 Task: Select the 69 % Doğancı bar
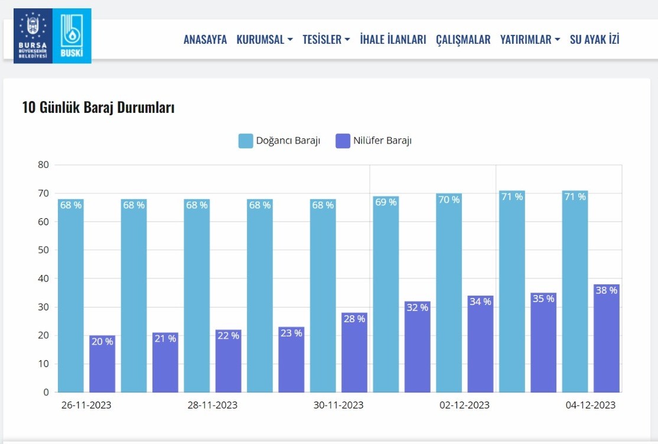point(386,296)
